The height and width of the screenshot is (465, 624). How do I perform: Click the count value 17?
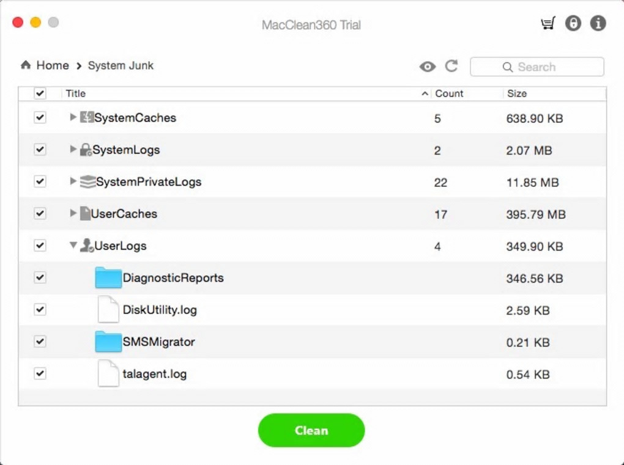point(440,214)
